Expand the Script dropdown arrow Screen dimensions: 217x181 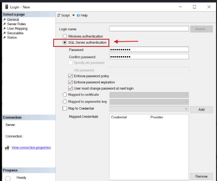(x=73, y=15)
